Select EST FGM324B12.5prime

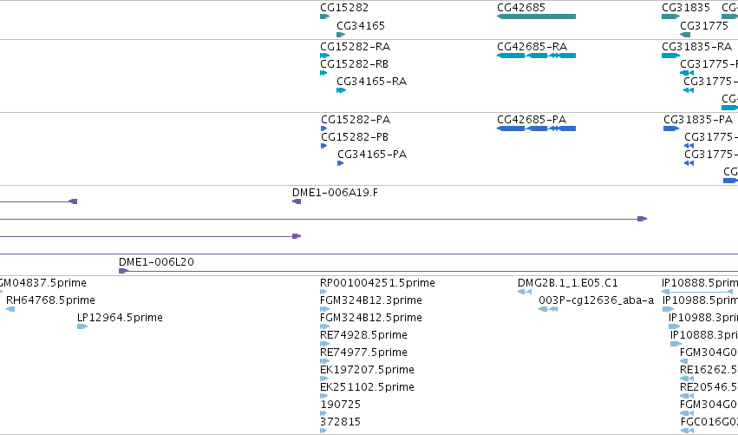371,318
